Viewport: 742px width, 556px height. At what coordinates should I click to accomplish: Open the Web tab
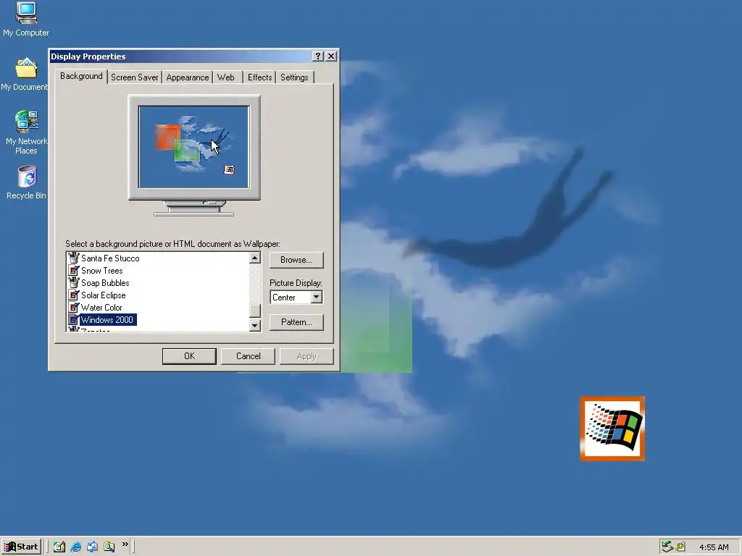click(226, 77)
